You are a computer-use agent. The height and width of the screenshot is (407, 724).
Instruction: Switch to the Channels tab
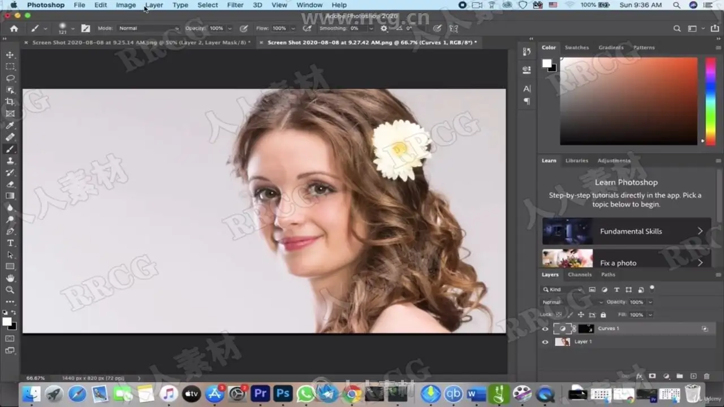(579, 275)
